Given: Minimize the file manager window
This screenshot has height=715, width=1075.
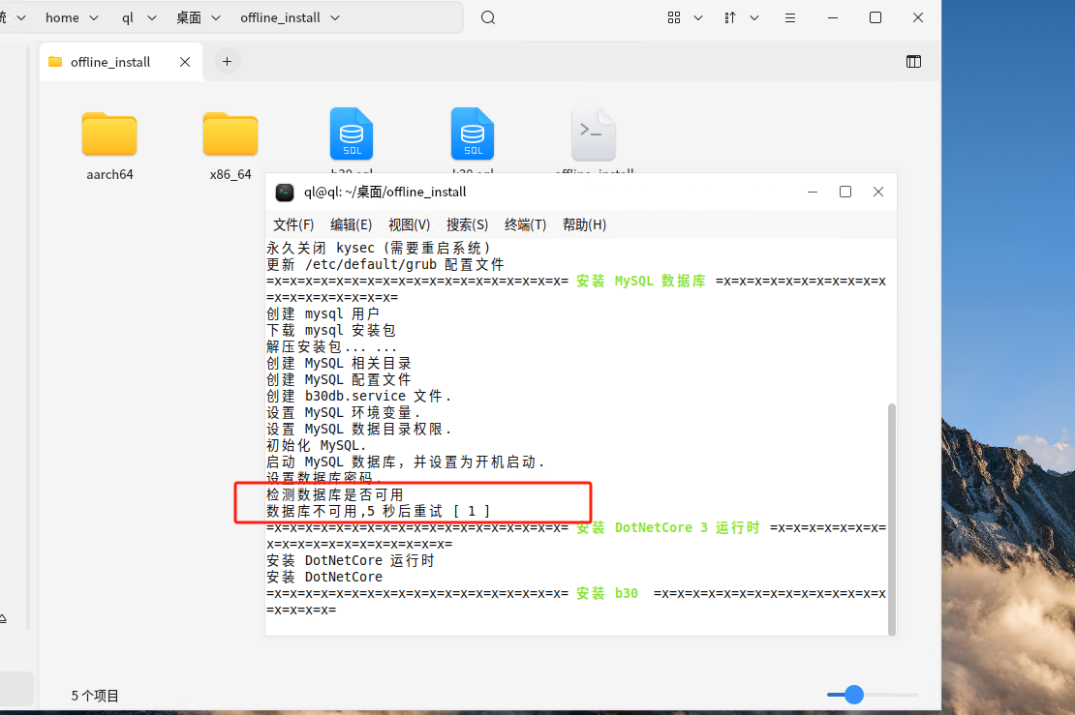Looking at the screenshot, I should (x=833, y=17).
